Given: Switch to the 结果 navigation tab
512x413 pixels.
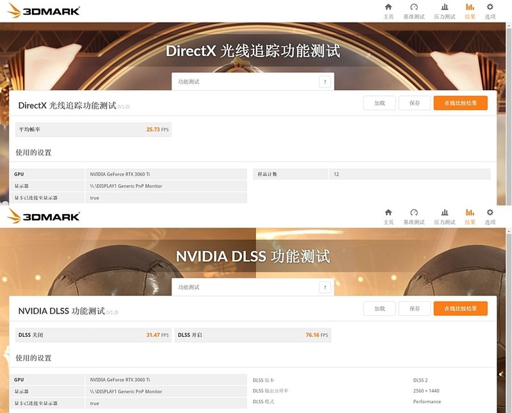Looking at the screenshot, I should 469,217.
